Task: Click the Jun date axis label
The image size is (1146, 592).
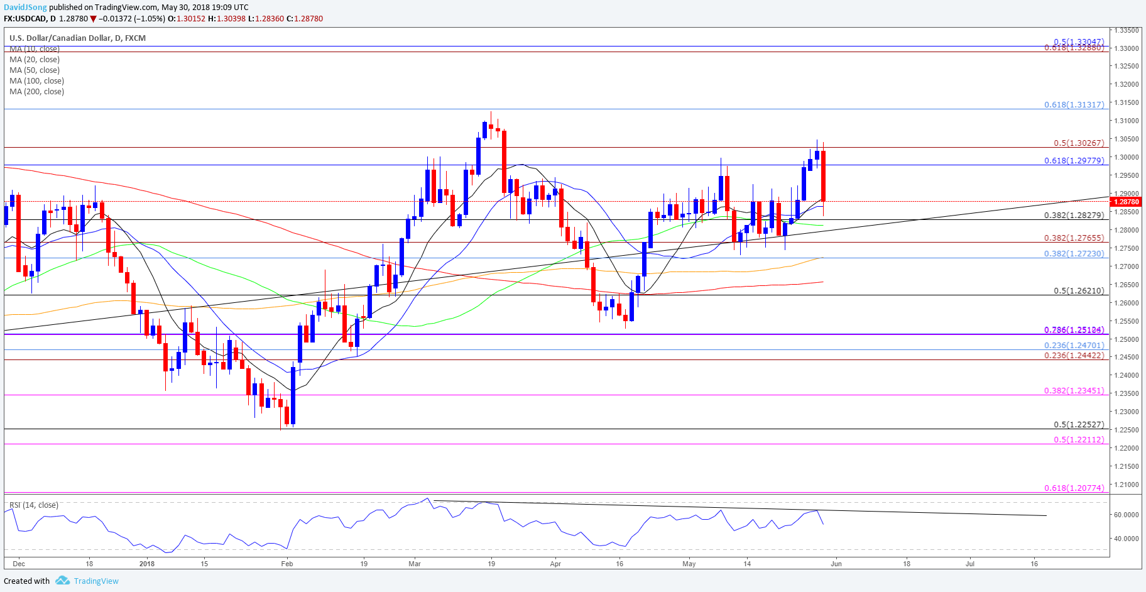Action: click(836, 564)
